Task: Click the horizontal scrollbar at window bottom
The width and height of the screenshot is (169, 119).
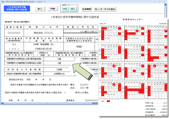Action: click(48, 103)
